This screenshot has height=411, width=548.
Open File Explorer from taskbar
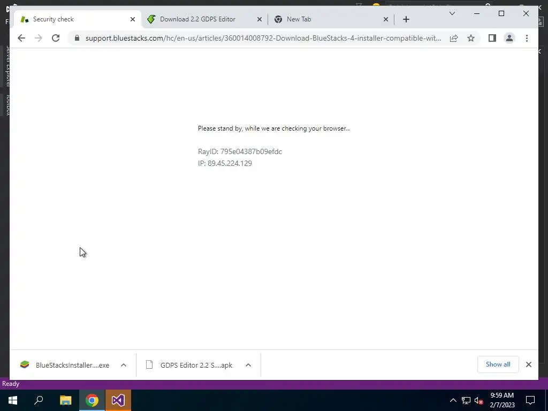[65, 400]
